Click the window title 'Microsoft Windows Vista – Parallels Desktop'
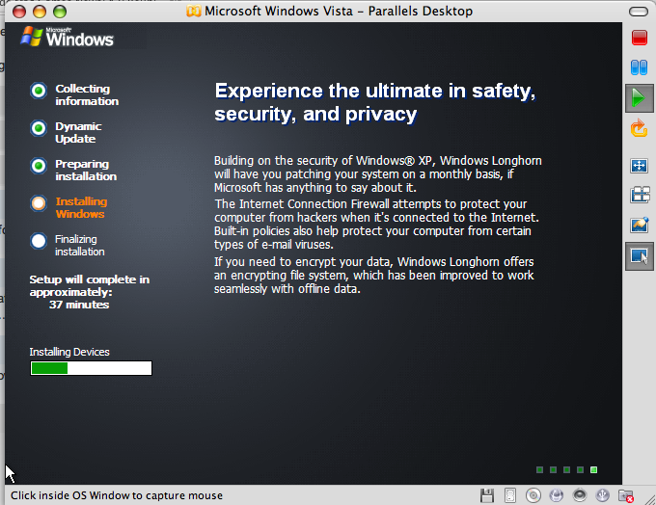This screenshot has width=656, height=505. (x=339, y=11)
